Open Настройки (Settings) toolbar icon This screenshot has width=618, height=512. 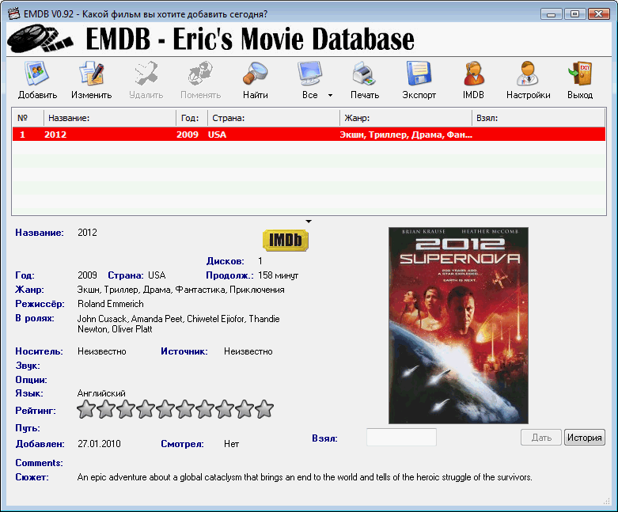[528, 74]
